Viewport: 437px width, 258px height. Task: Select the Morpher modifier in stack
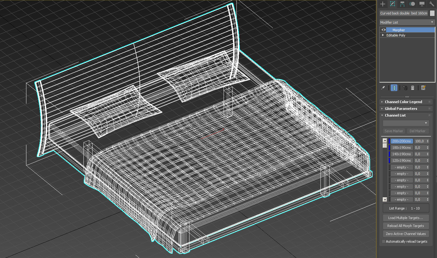[x=410, y=30]
